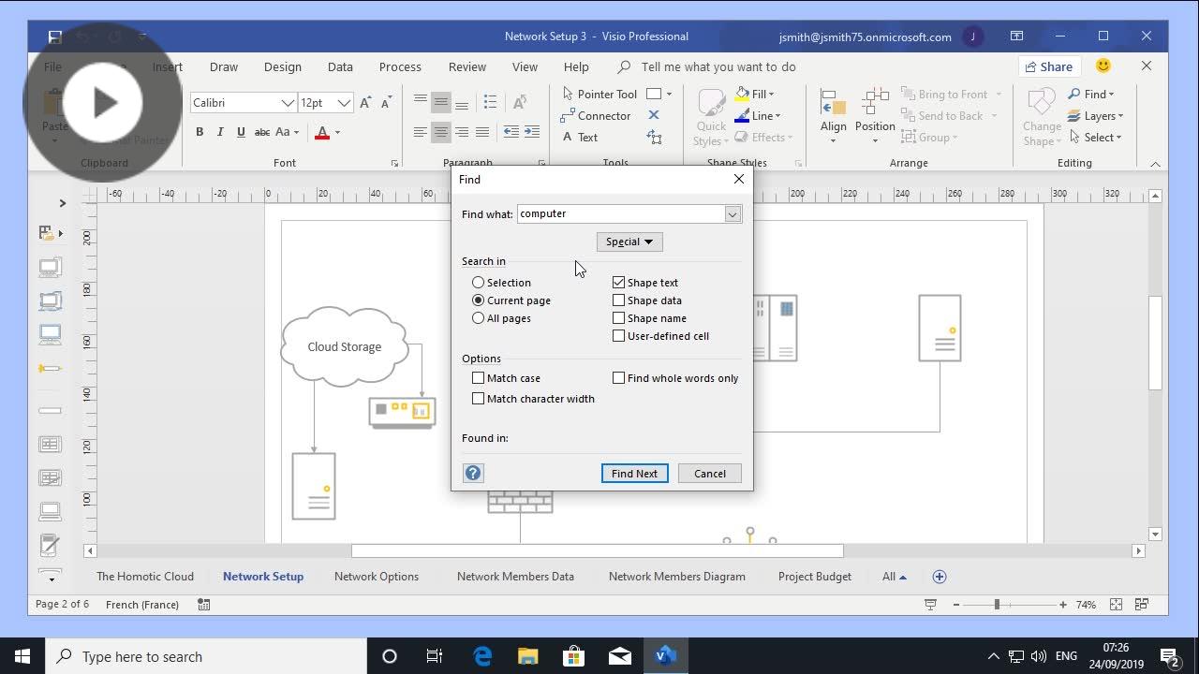This screenshot has height=674, width=1199.
Task: Select the All pages radio button
Action: (x=479, y=317)
